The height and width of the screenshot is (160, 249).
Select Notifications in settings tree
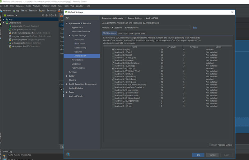click(78, 60)
